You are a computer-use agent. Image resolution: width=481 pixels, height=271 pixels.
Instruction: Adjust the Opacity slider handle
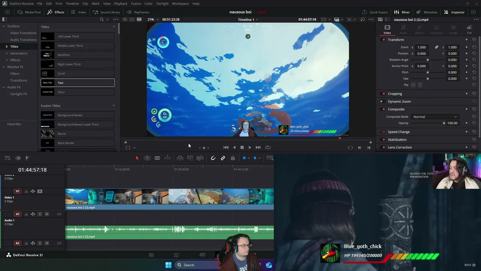[x=444, y=123]
